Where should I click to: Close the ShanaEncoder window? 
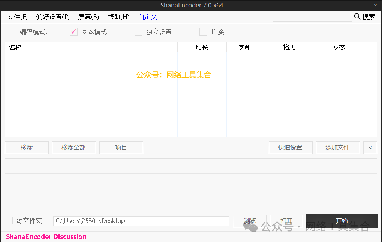tap(375, 6)
